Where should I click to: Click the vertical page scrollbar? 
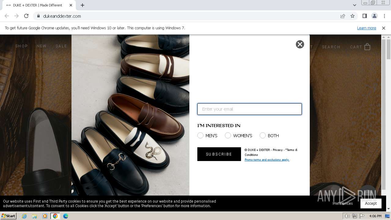pyautogui.click(x=389, y=50)
